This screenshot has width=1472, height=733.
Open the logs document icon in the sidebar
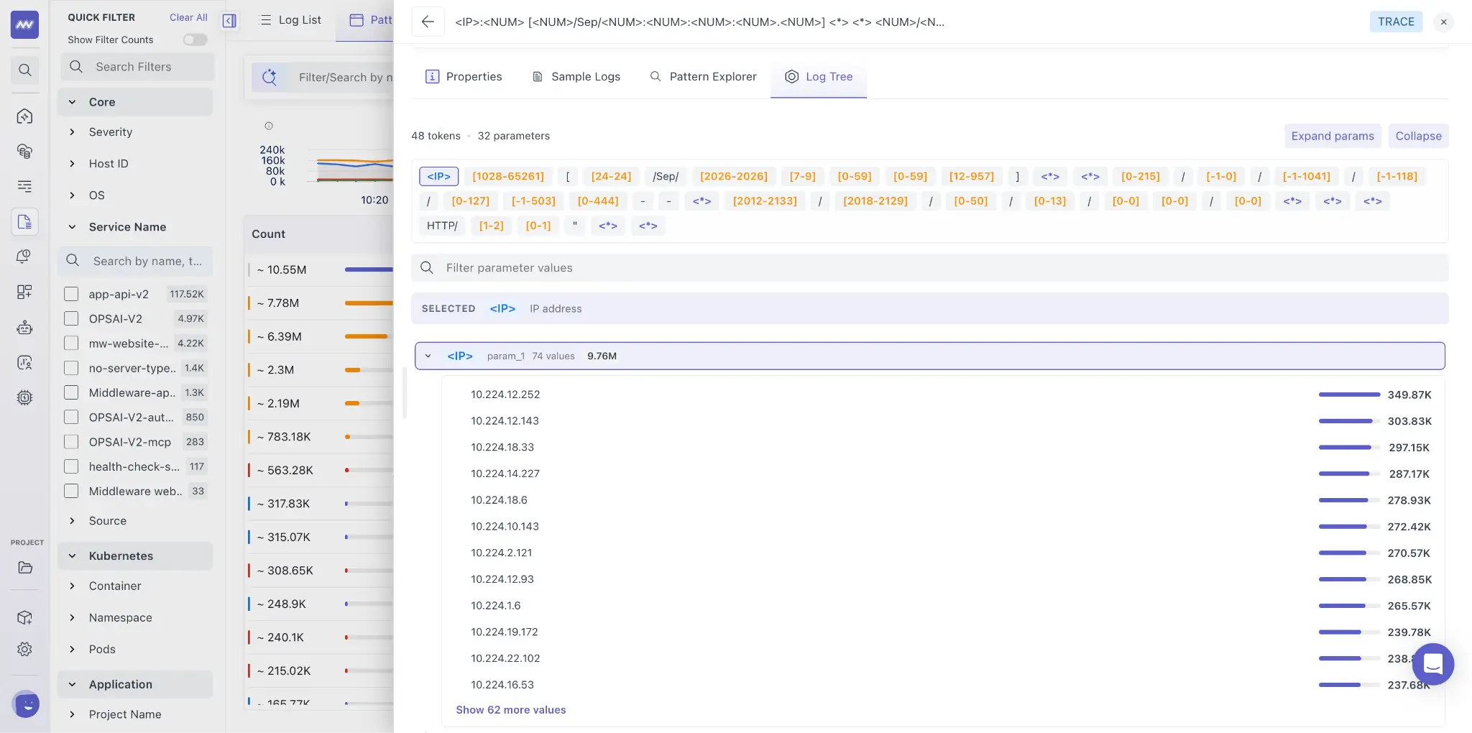coord(24,221)
